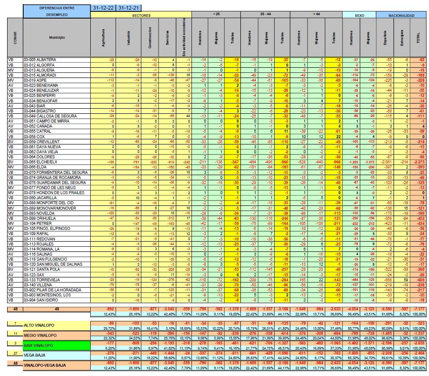
Task: Select the COMAR column header
Action: (15, 38)
